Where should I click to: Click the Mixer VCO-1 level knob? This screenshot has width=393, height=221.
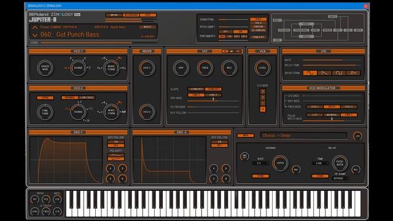147,68
